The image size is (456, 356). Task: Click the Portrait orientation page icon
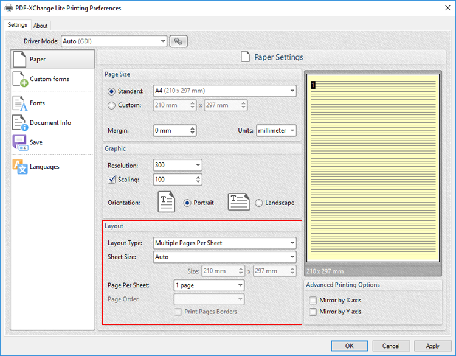[167, 201]
